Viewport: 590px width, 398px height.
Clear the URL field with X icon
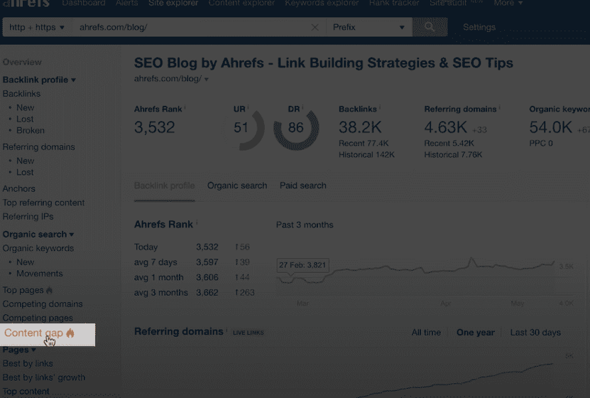click(x=315, y=28)
